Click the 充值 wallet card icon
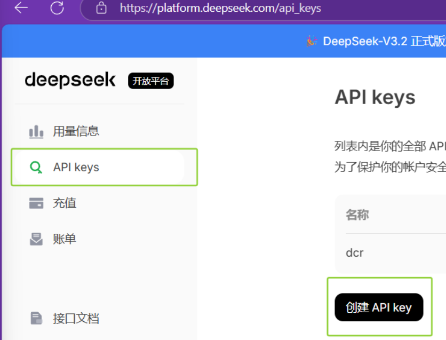This screenshot has height=340, width=446. pyautogui.click(x=36, y=203)
